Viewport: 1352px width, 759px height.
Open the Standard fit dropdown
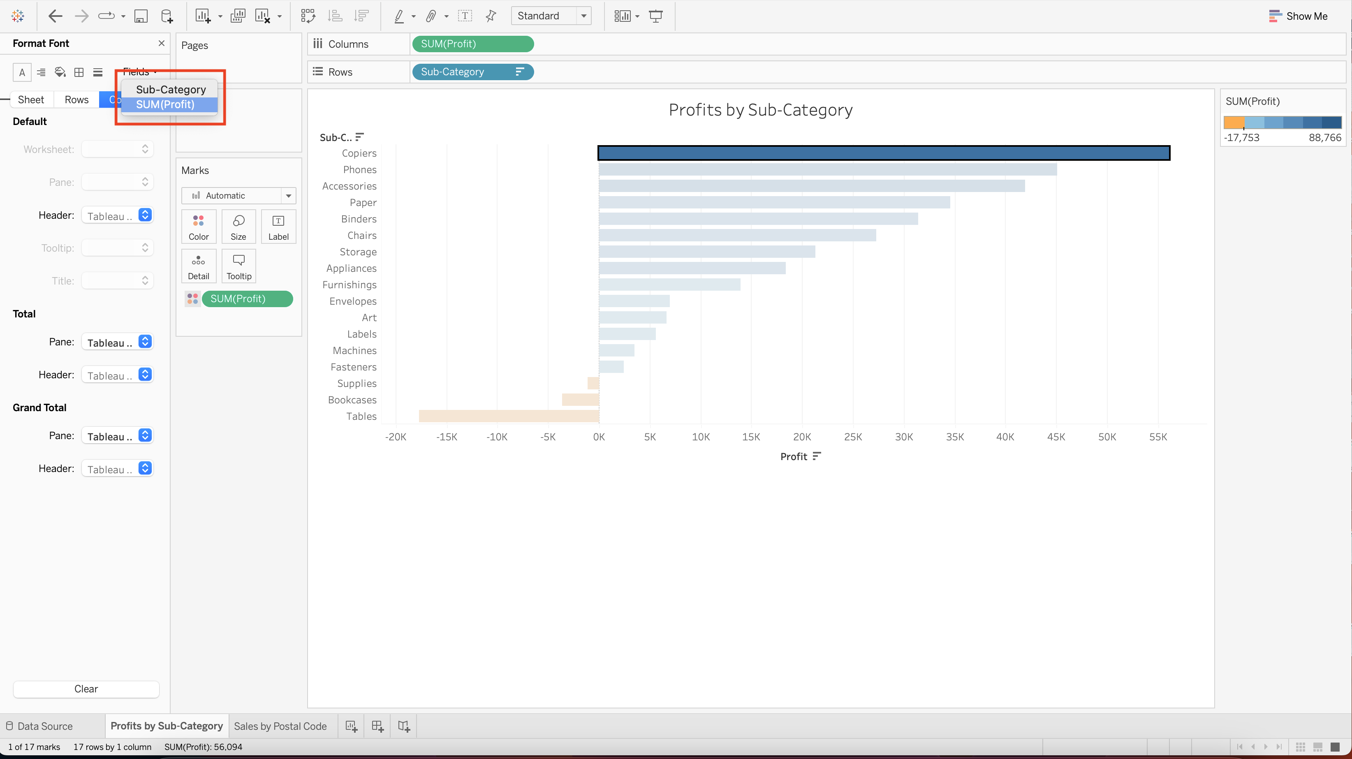pyautogui.click(x=551, y=16)
